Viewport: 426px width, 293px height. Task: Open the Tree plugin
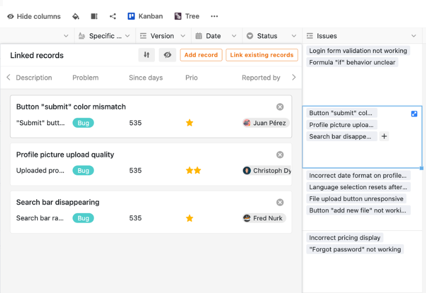click(187, 16)
